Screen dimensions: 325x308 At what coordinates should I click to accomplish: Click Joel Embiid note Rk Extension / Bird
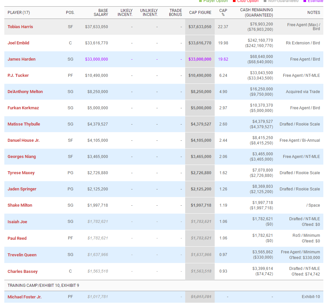point(303,43)
